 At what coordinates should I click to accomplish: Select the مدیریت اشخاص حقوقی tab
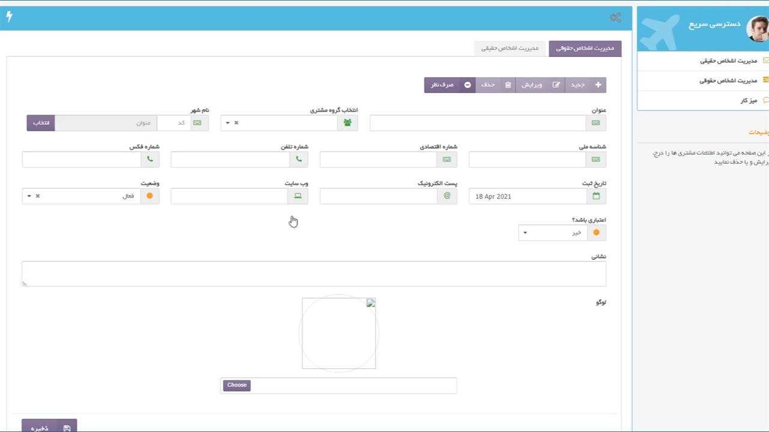(x=585, y=48)
